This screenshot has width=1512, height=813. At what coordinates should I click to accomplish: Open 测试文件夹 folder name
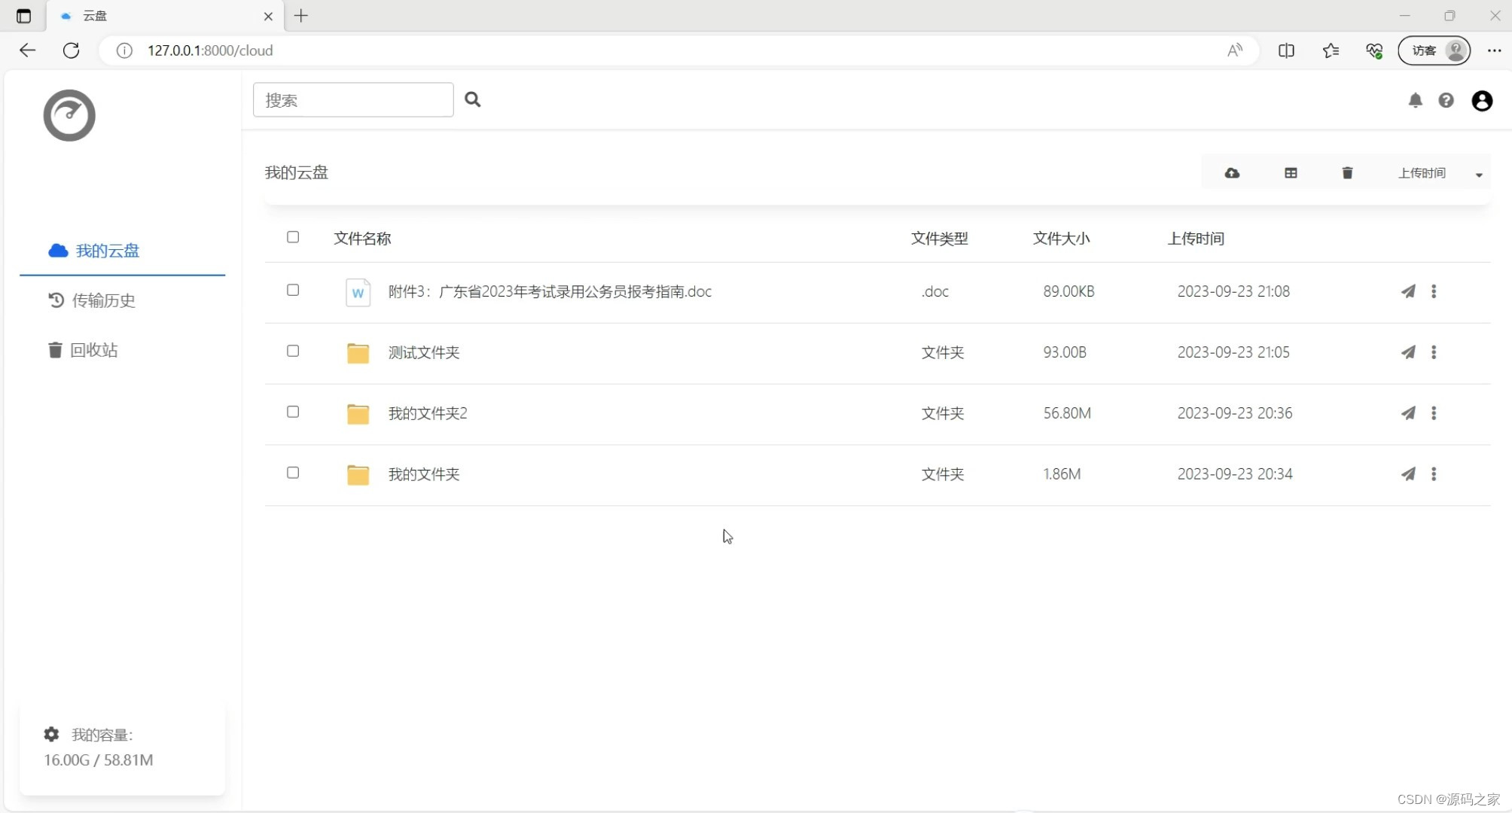coord(424,352)
